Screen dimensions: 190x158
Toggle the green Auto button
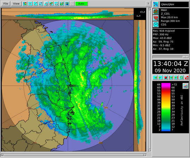(81, 4)
